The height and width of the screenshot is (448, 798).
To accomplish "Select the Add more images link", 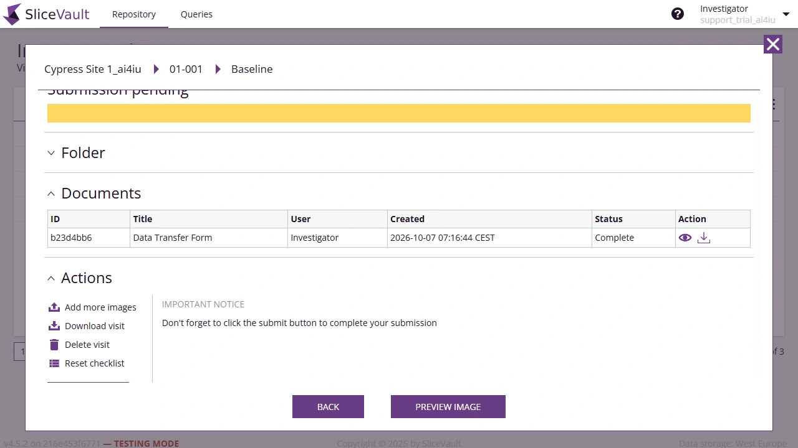I will [x=100, y=307].
